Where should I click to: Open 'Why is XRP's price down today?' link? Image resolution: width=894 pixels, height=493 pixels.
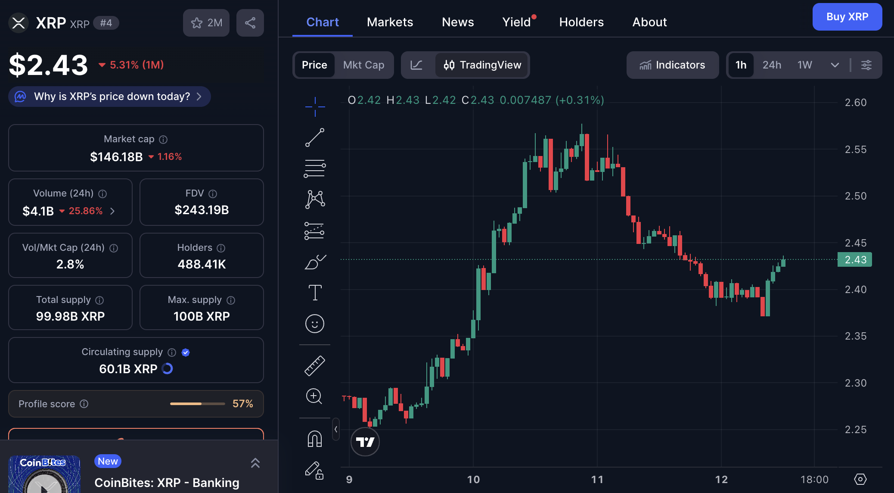click(109, 97)
